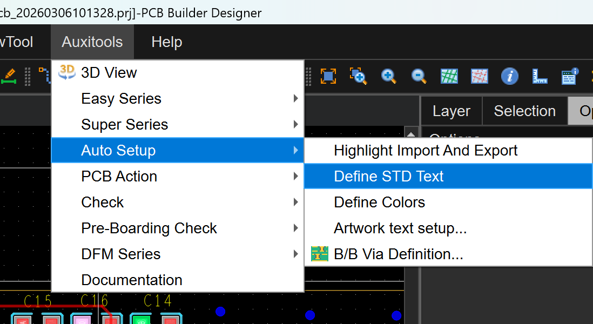Image resolution: width=593 pixels, height=324 pixels.
Task: Switch to the Selection tab
Action: pyautogui.click(x=524, y=111)
